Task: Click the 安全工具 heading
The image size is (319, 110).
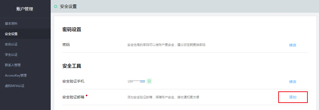Action: [72, 66]
